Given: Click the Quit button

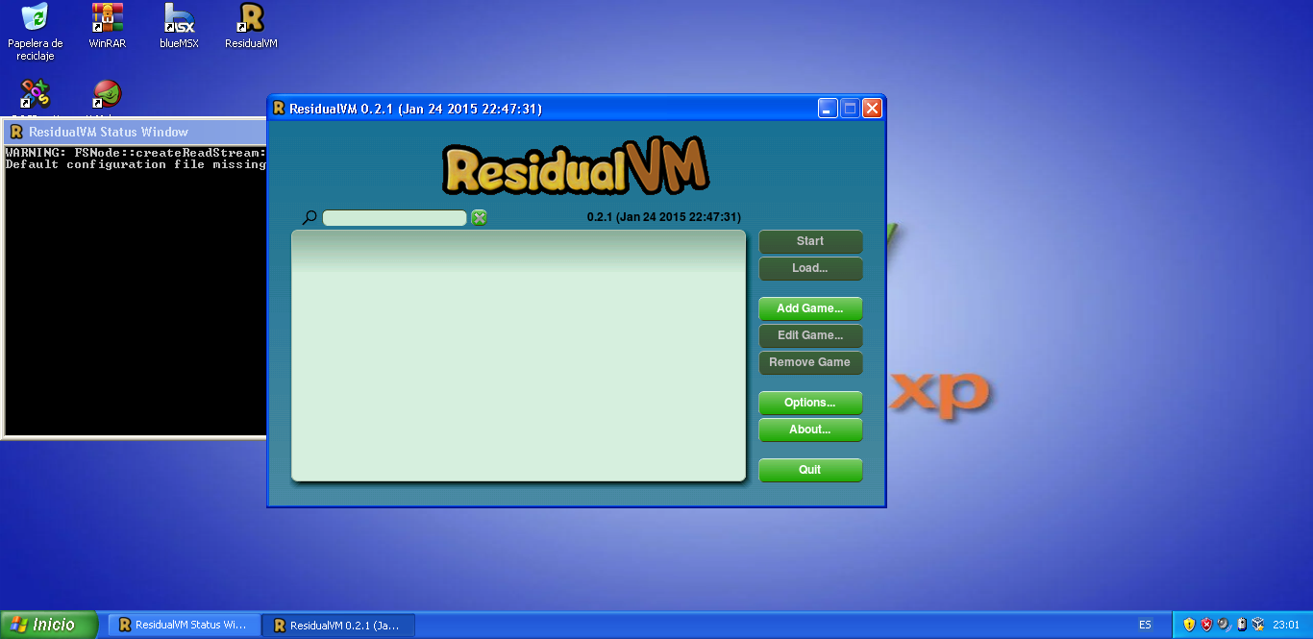Looking at the screenshot, I should [x=810, y=470].
